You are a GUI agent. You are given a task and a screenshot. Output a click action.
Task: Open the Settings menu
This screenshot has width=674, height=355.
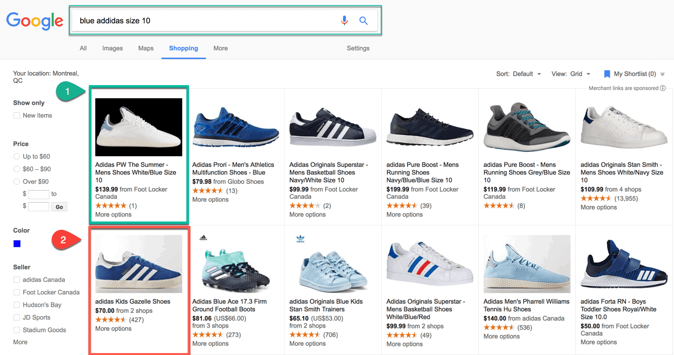(x=358, y=48)
